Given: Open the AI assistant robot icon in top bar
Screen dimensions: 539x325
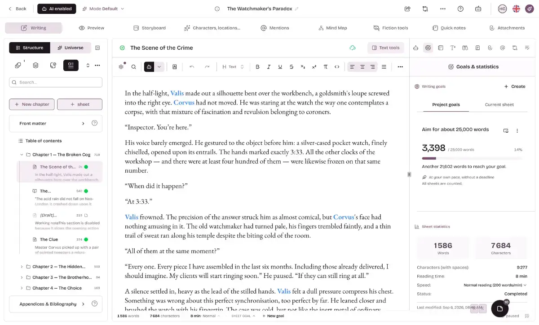Looking at the screenshot, I should tap(478, 9).
